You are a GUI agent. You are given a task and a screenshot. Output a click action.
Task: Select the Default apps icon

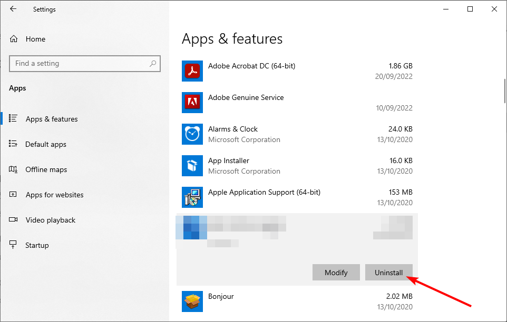pyautogui.click(x=13, y=144)
